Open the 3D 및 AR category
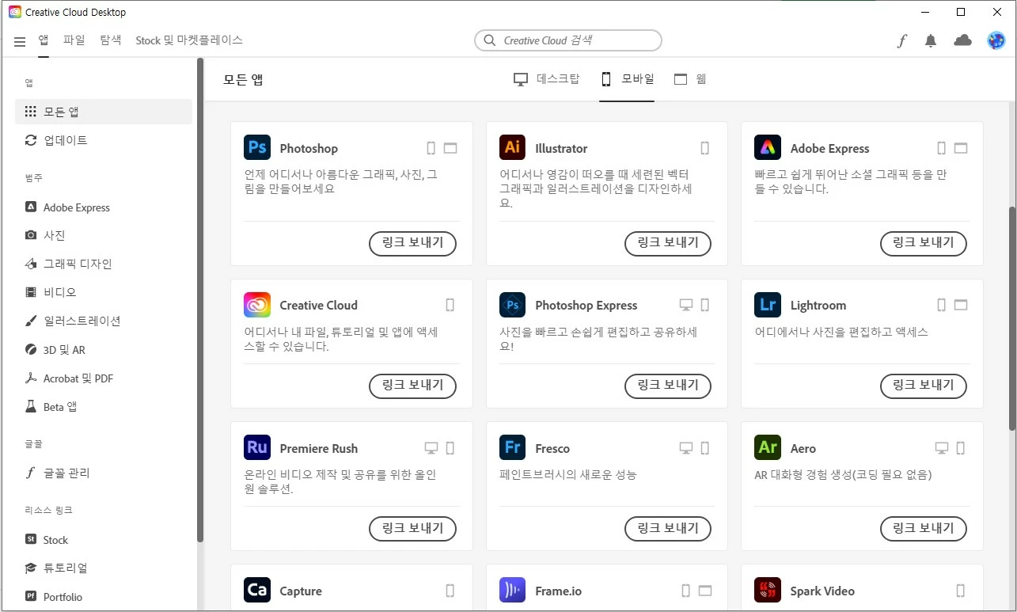Image resolution: width=1017 pixels, height=612 pixels. [104, 349]
